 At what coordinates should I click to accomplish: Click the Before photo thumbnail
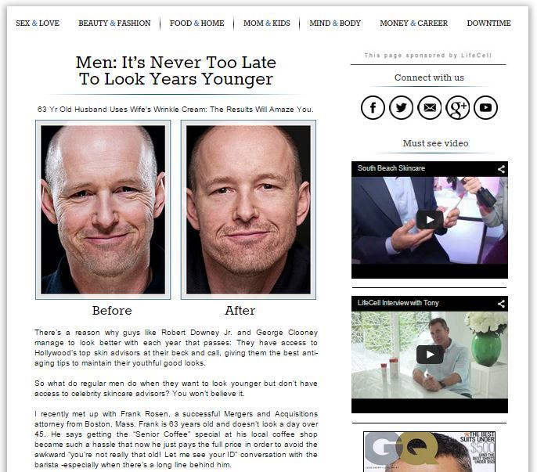[103, 210]
